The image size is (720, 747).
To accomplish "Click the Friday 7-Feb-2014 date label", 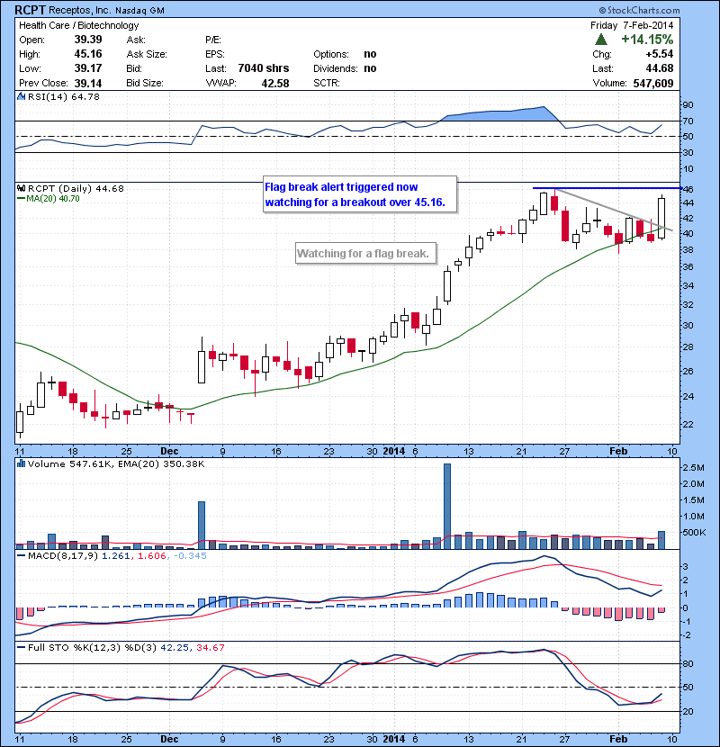I will pos(632,25).
